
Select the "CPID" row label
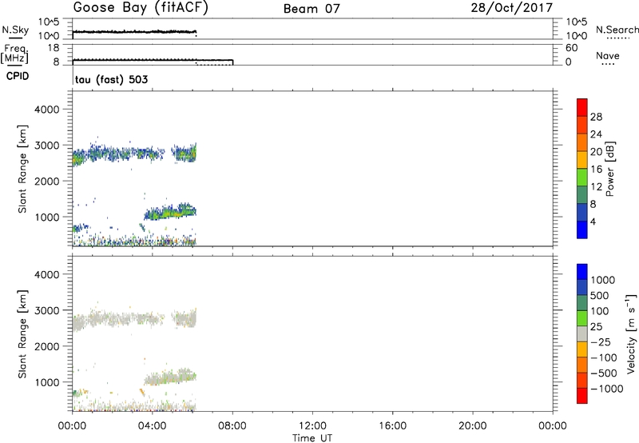18,76
